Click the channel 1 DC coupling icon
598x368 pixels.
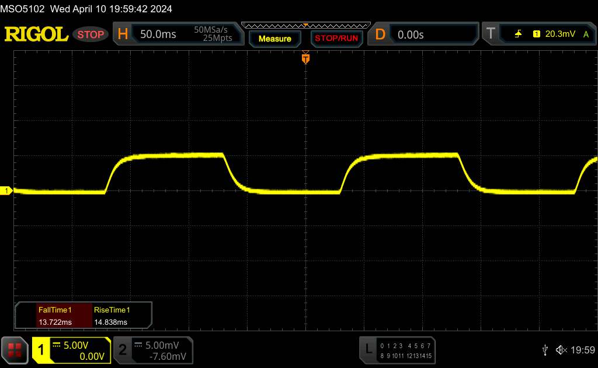point(57,345)
